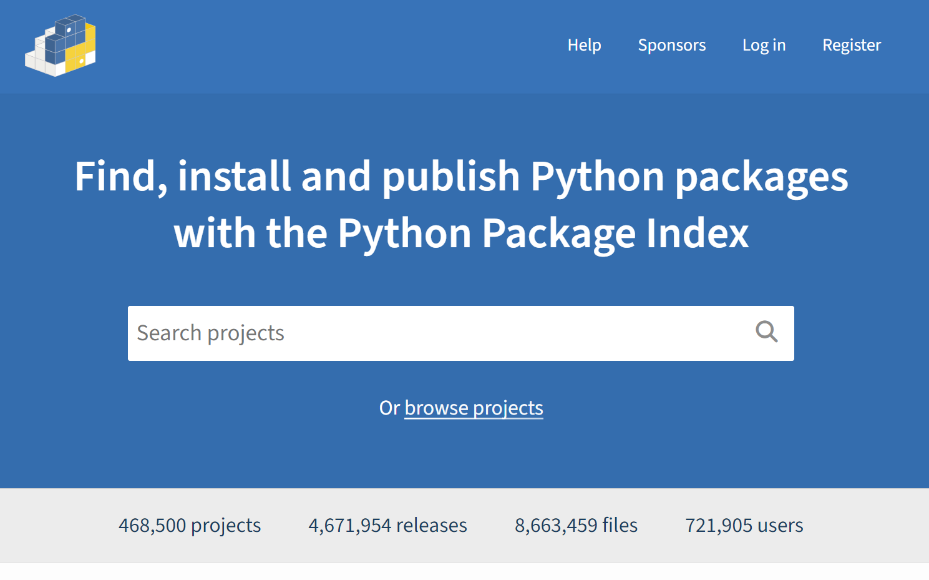Open the Help page
Image resolution: width=929 pixels, height=580 pixels.
[x=584, y=45]
